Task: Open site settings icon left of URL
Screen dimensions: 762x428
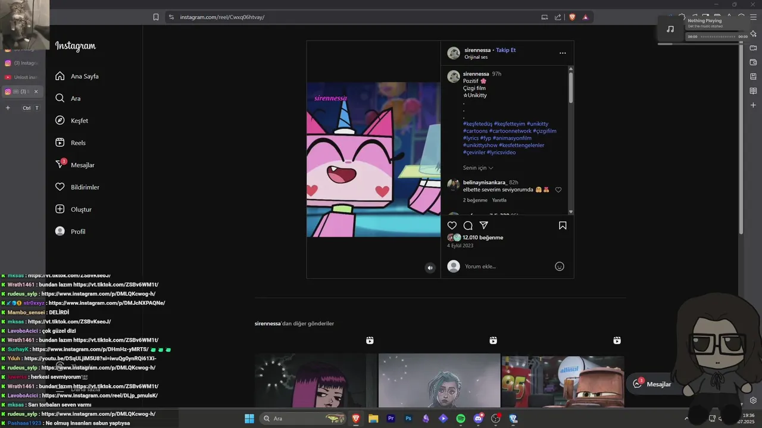Action: pos(171,17)
